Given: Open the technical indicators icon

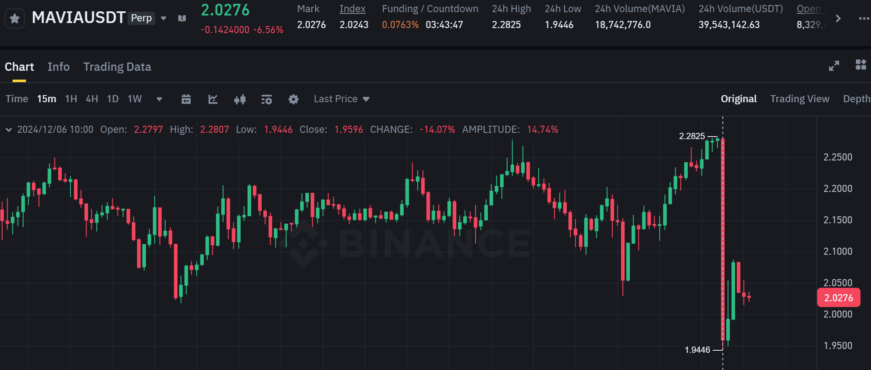Looking at the screenshot, I should pos(267,99).
